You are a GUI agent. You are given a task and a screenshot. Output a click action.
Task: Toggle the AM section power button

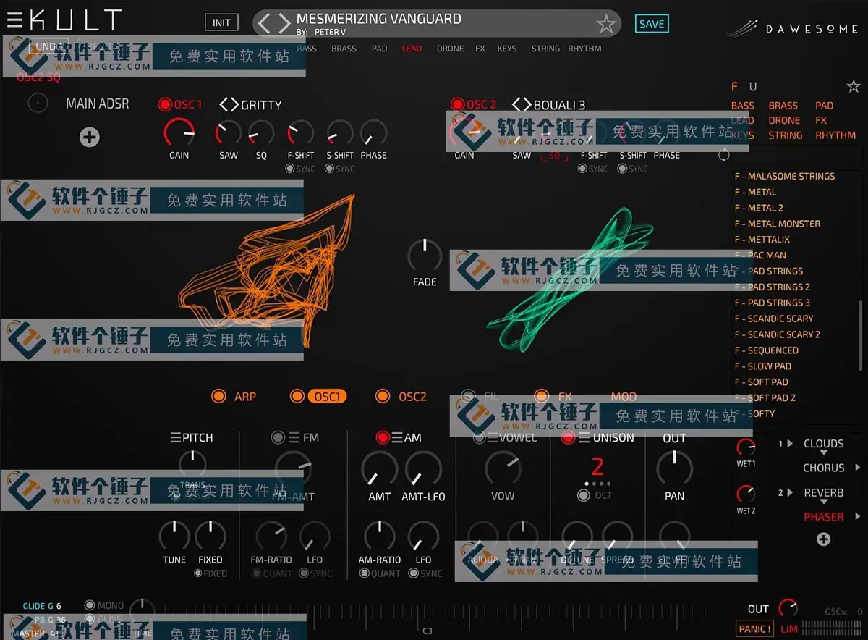pos(383,437)
